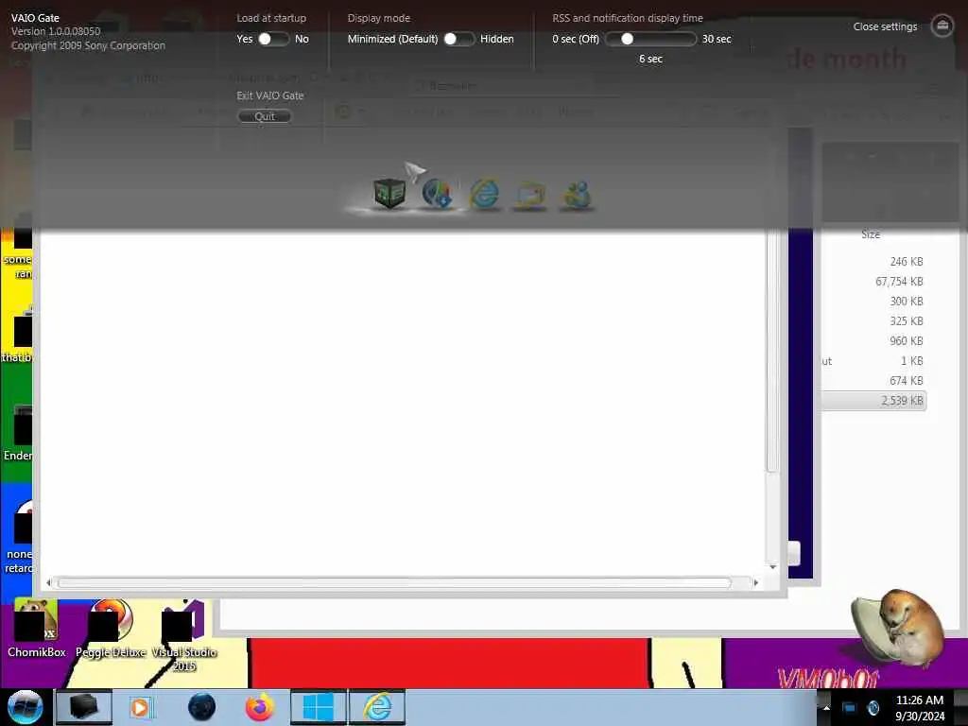The width and height of the screenshot is (968, 726).
Task: Select the 325 KB file size entry
Action: point(907,321)
